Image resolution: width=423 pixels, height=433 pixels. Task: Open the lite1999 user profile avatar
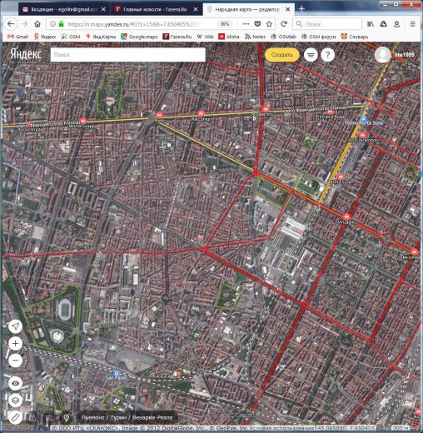point(382,55)
